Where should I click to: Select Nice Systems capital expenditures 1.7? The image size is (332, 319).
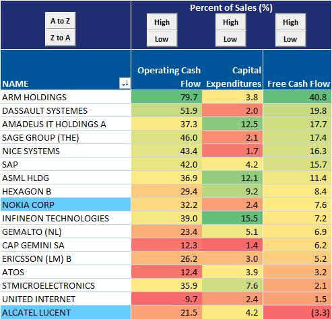(232, 151)
